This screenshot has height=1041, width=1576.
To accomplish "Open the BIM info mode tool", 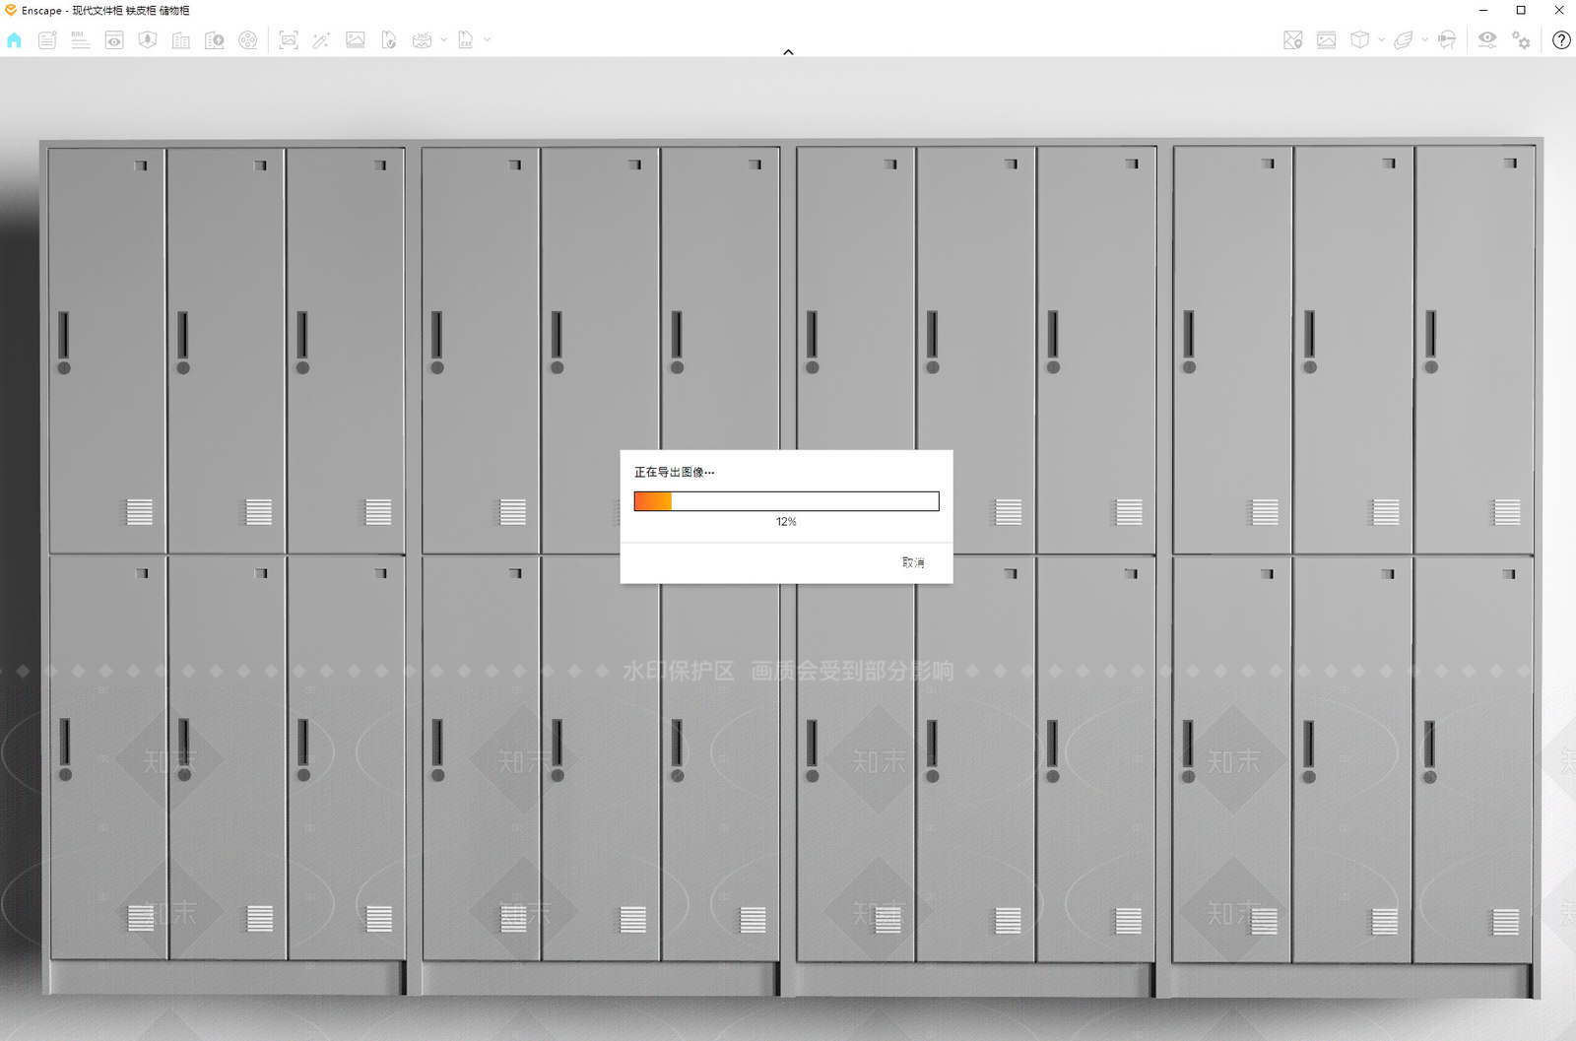I will 81,40.
